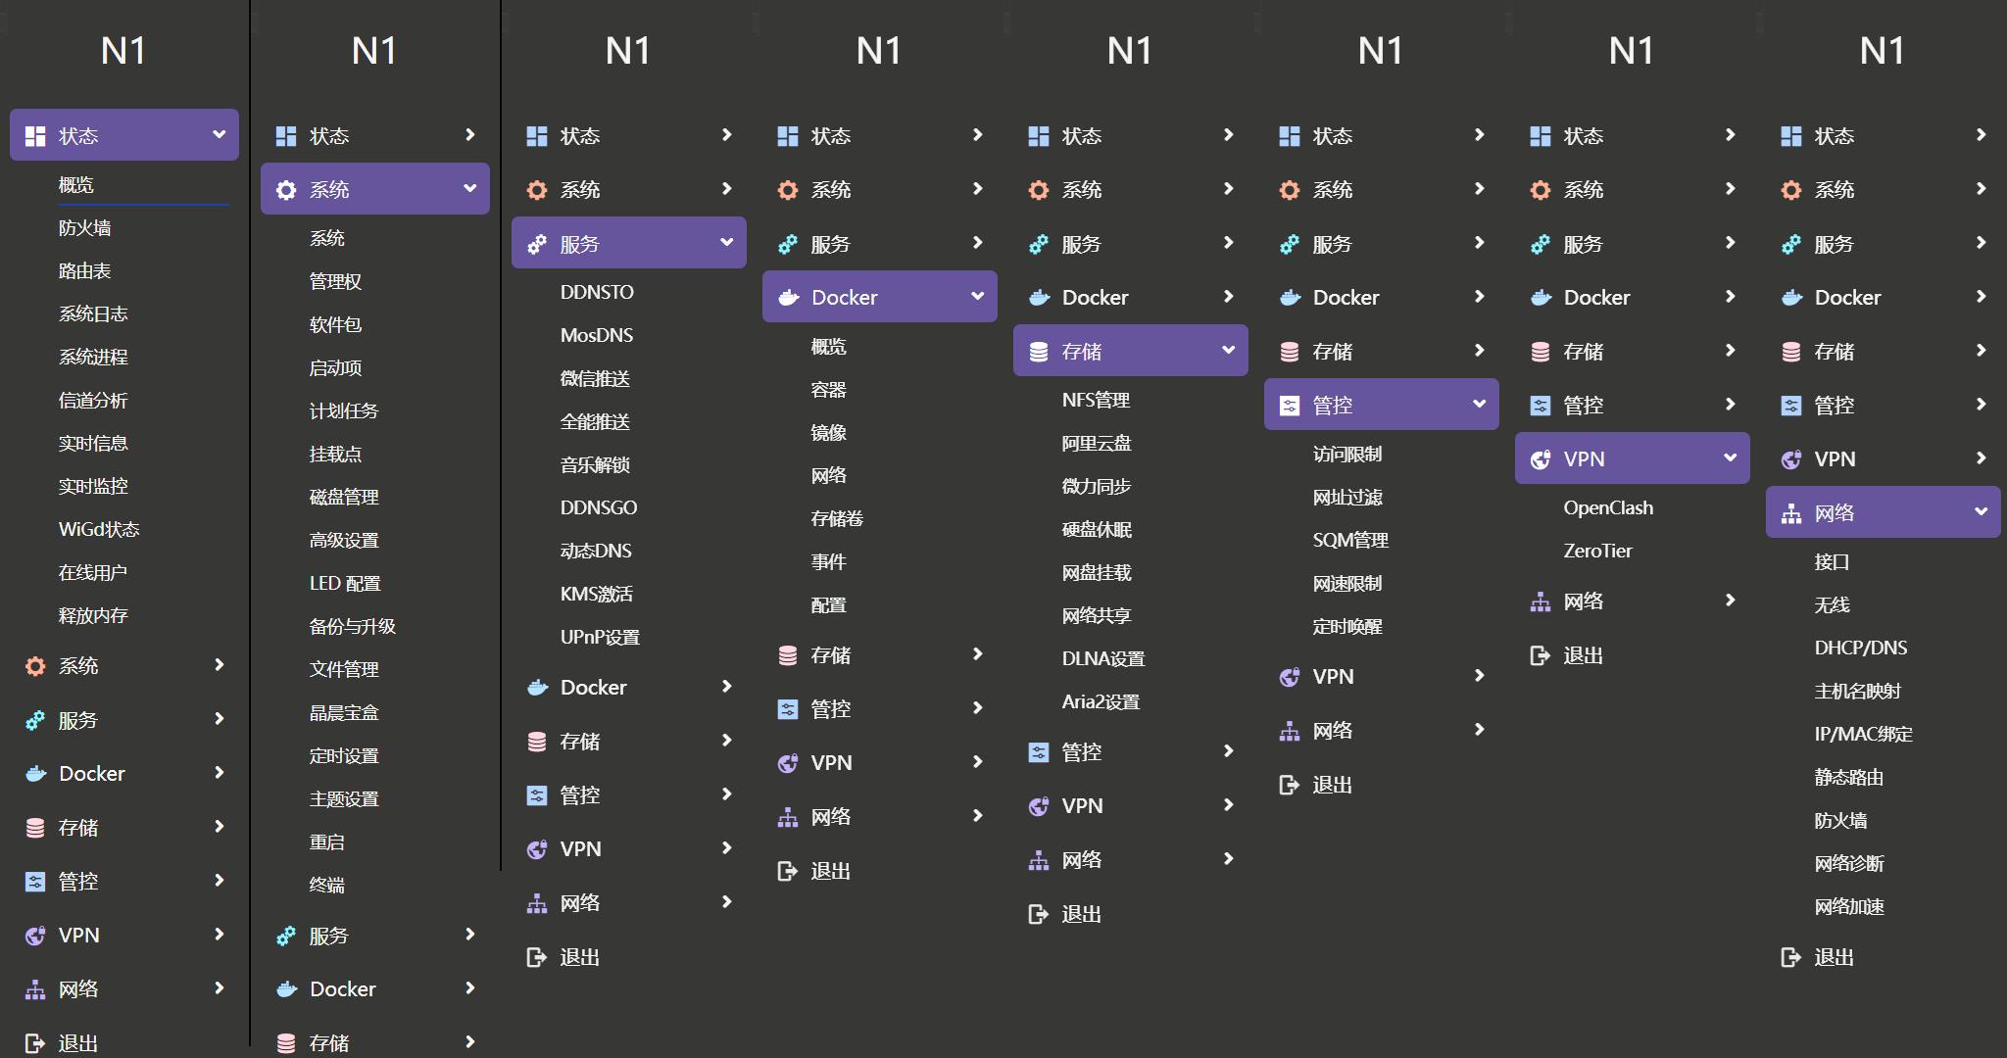Image resolution: width=2007 pixels, height=1058 pixels.
Task: Click the grid icon on the expanded 状态 header
Action: point(35,136)
